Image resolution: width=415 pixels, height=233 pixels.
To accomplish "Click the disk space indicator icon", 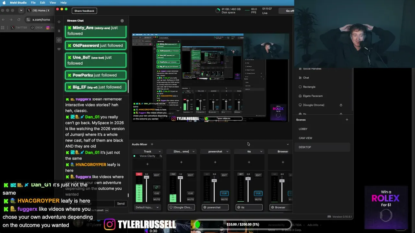I will (218, 11).
